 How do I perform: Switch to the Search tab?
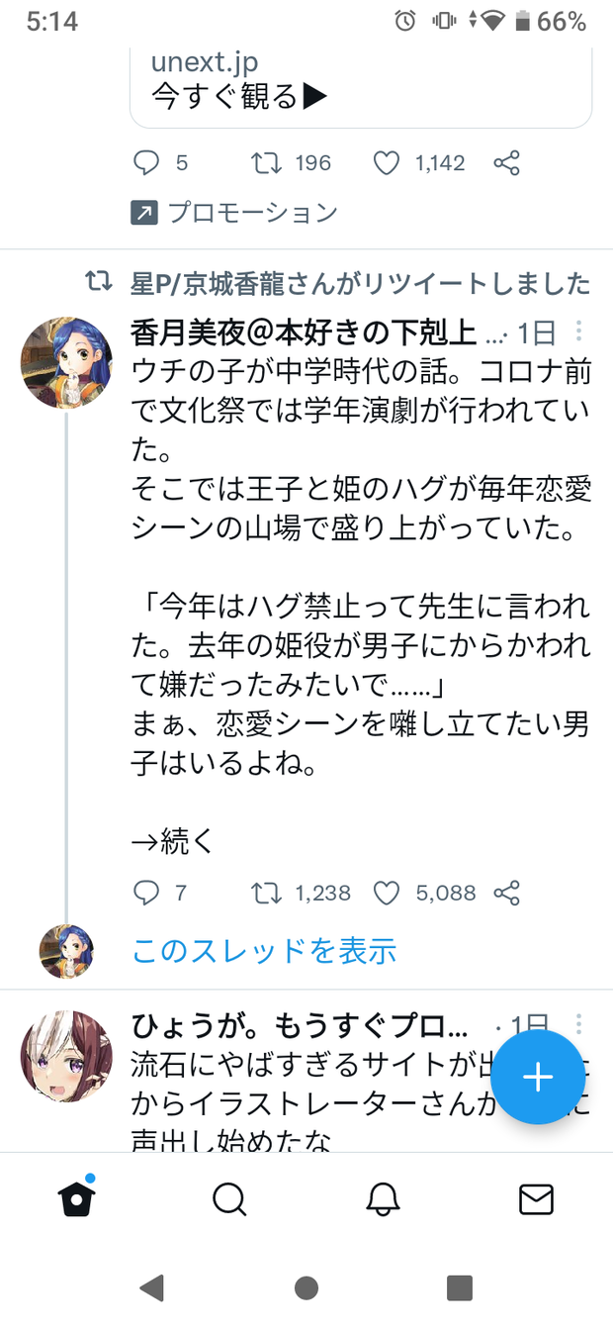click(x=229, y=1199)
